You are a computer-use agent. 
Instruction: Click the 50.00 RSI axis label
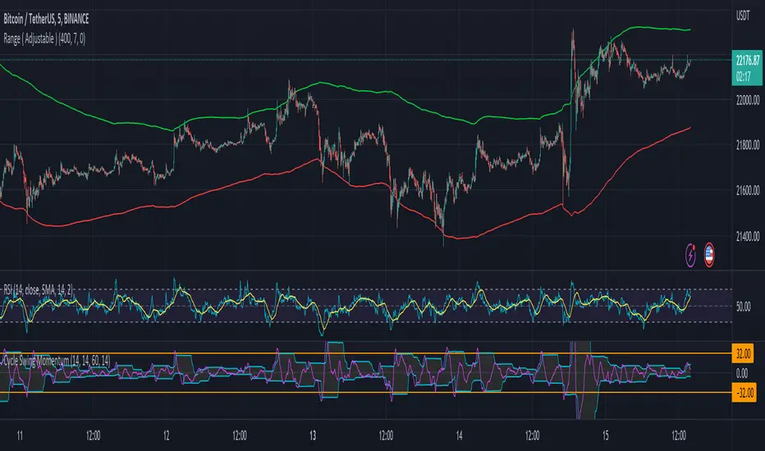(x=743, y=307)
